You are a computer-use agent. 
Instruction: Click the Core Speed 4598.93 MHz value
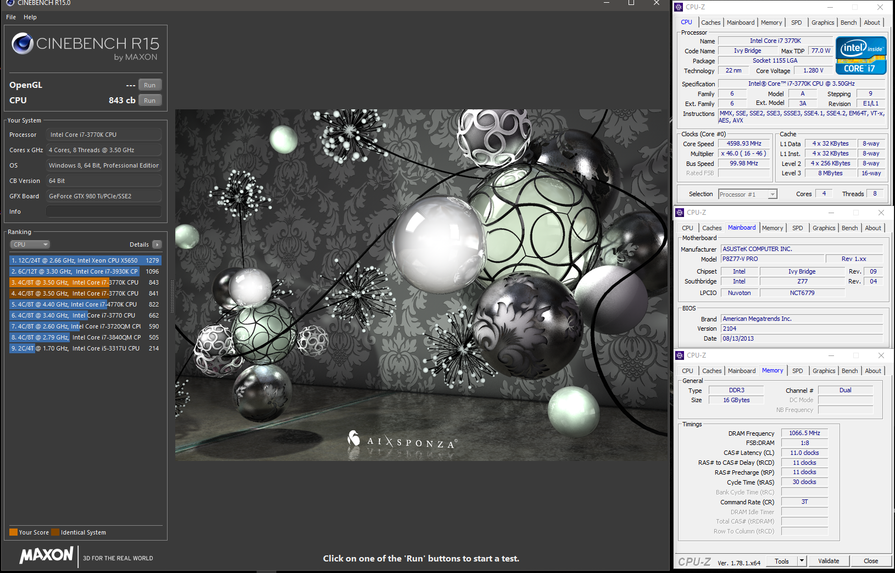click(x=744, y=143)
